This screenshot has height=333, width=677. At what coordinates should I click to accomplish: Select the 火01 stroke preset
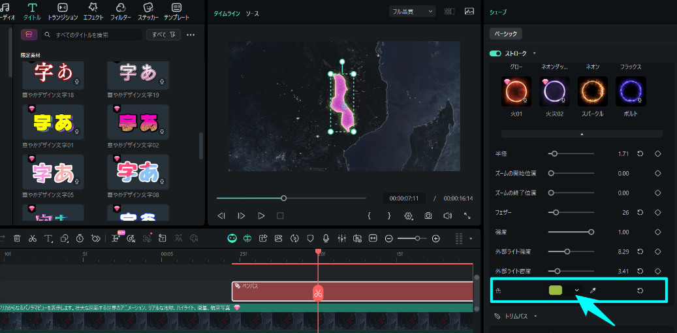pyautogui.click(x=516, y=91)
